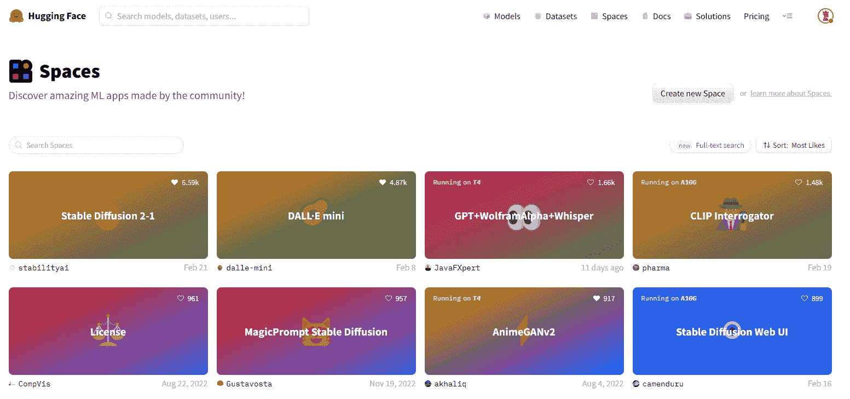
Task: Like the License space heart
Action: pos(181,298)
